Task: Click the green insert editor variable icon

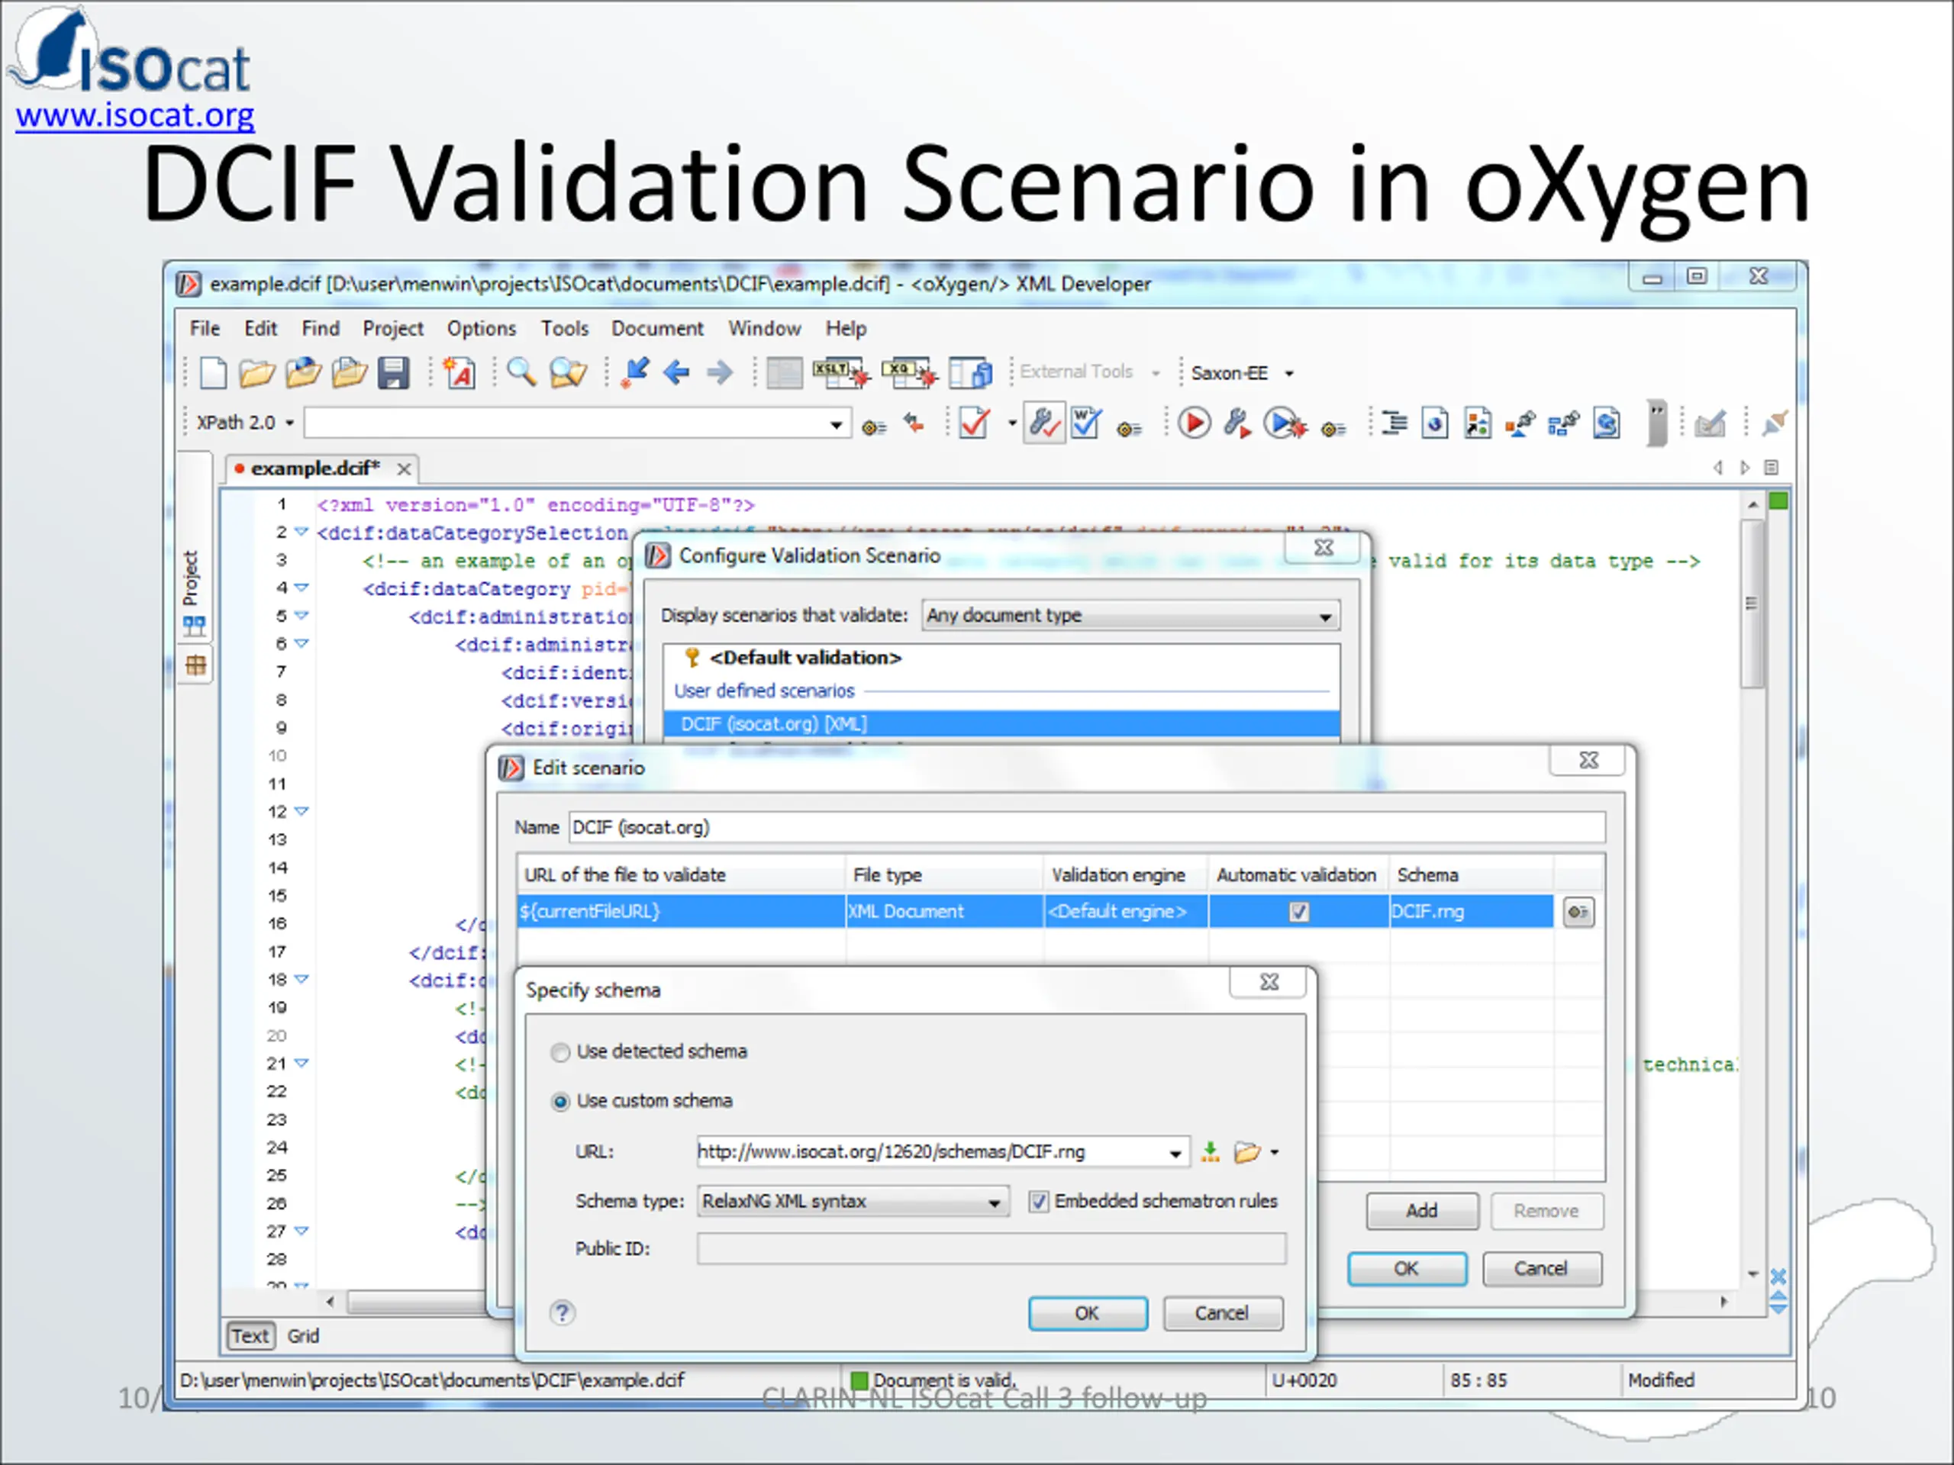Action: pos(1211,1151)
